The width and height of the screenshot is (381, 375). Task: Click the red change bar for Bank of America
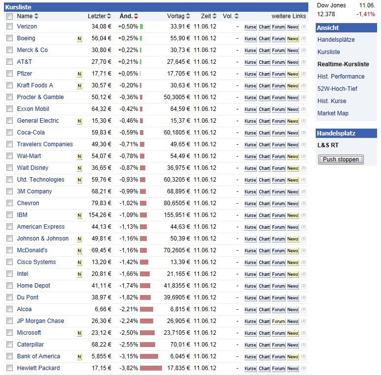click(x=149, y=356)
